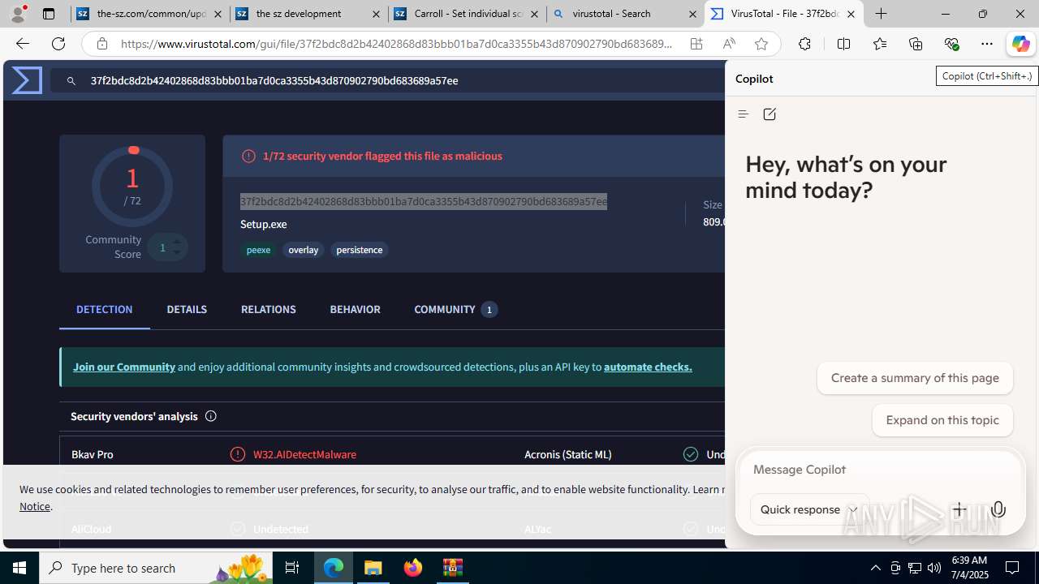Click the Notice link in cookie banner
Viewport: 1039px width, 584px height.
(35, 506)
